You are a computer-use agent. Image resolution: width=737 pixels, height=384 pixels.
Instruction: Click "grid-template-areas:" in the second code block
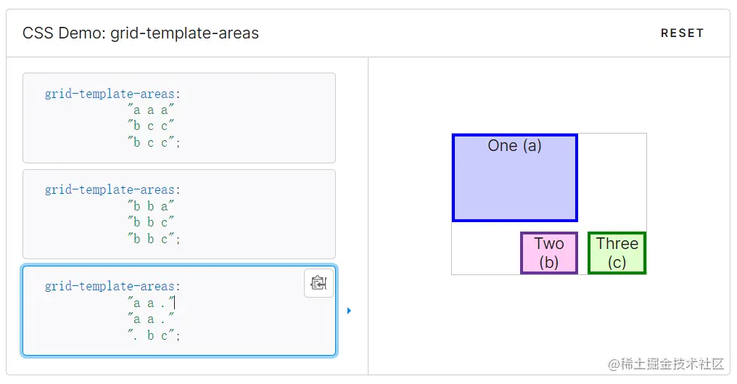coord(112,190)
